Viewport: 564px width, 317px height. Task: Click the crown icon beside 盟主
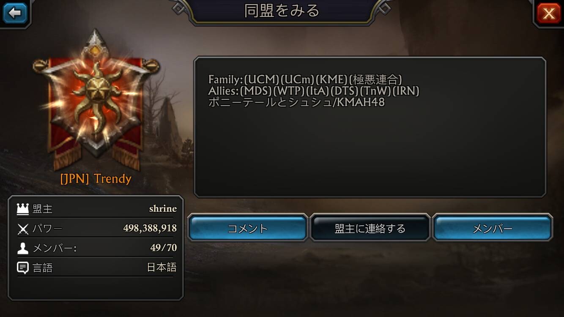22,208
